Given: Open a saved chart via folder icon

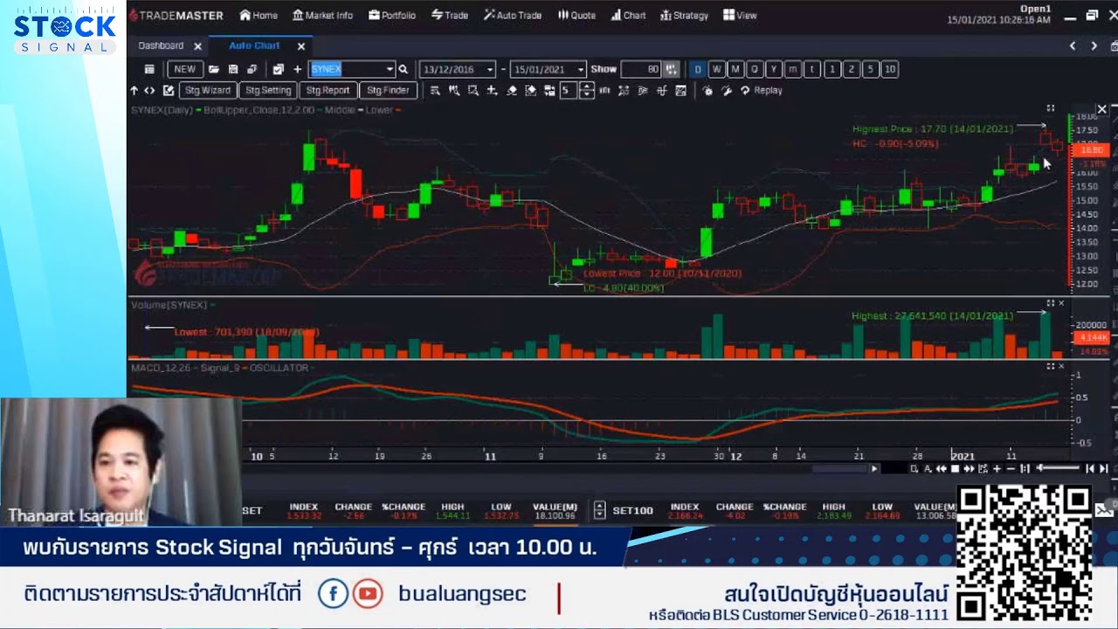Looking at the screenshot, I should tap(214, 69).
